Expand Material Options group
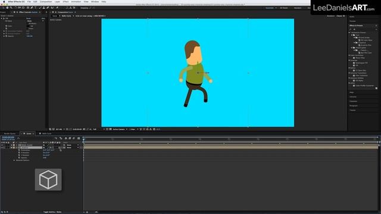 coord(14,160)
